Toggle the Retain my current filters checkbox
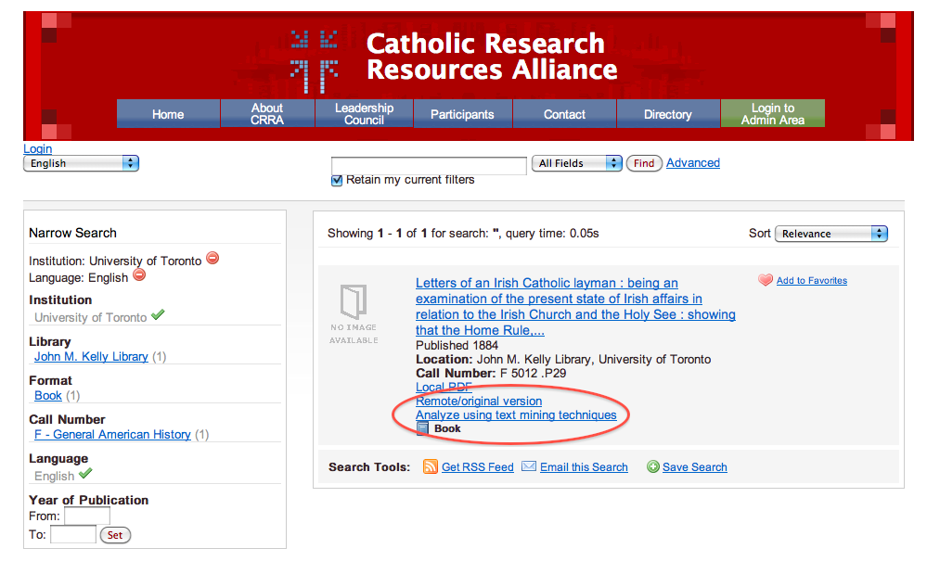This screenshot has width=927, height=561. pos(337,180)
